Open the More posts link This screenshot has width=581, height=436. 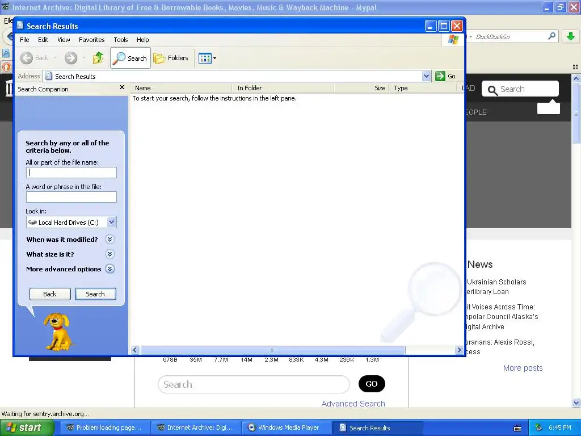tap(523, 368)
